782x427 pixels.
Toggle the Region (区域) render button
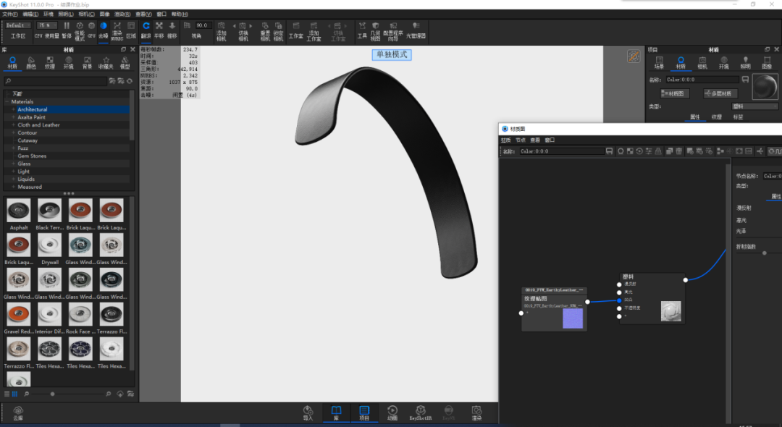pyautogui.click(x=131, y=30)
